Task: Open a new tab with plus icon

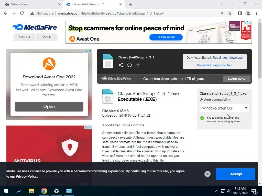Action: click(130, 4)
